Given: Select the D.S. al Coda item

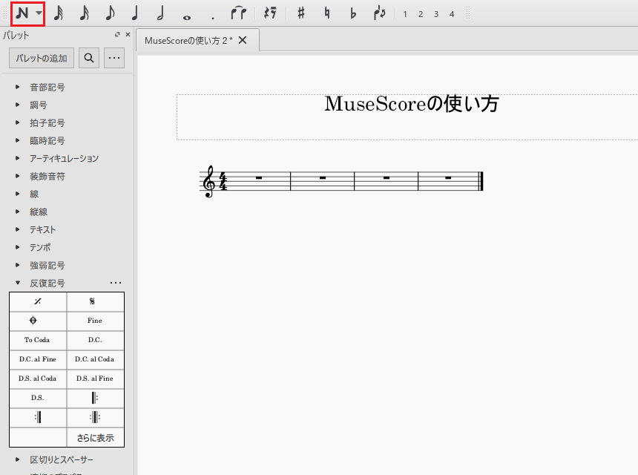Looking at the screenshot, I should [38, 379].
